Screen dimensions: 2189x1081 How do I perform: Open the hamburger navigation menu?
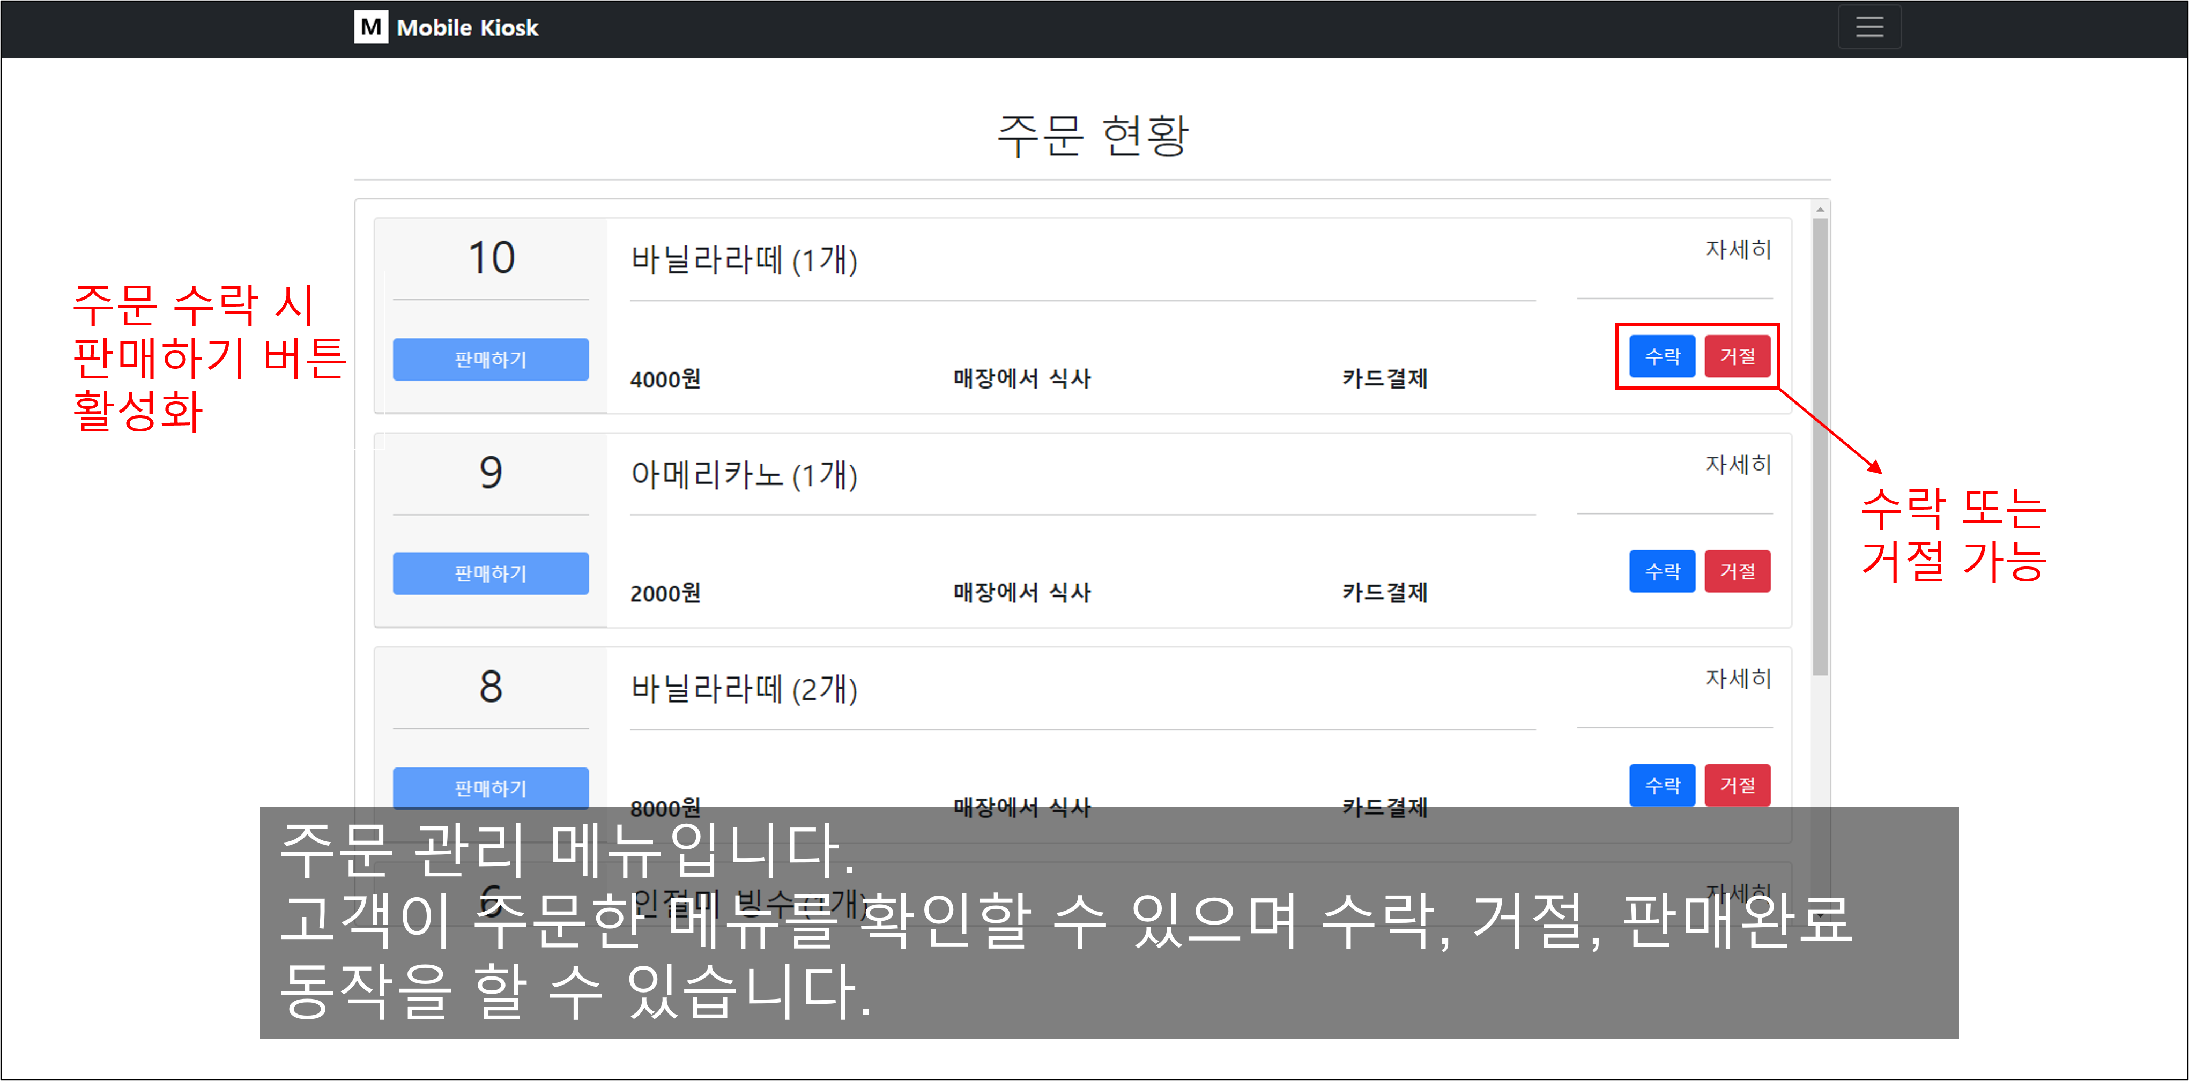coord(1868,27)
